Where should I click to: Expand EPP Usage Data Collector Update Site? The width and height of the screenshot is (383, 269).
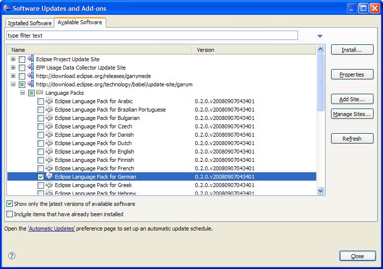pos(13,68)
